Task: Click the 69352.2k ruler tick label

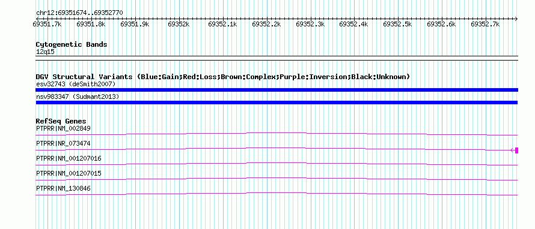Action: click(266, 24)
